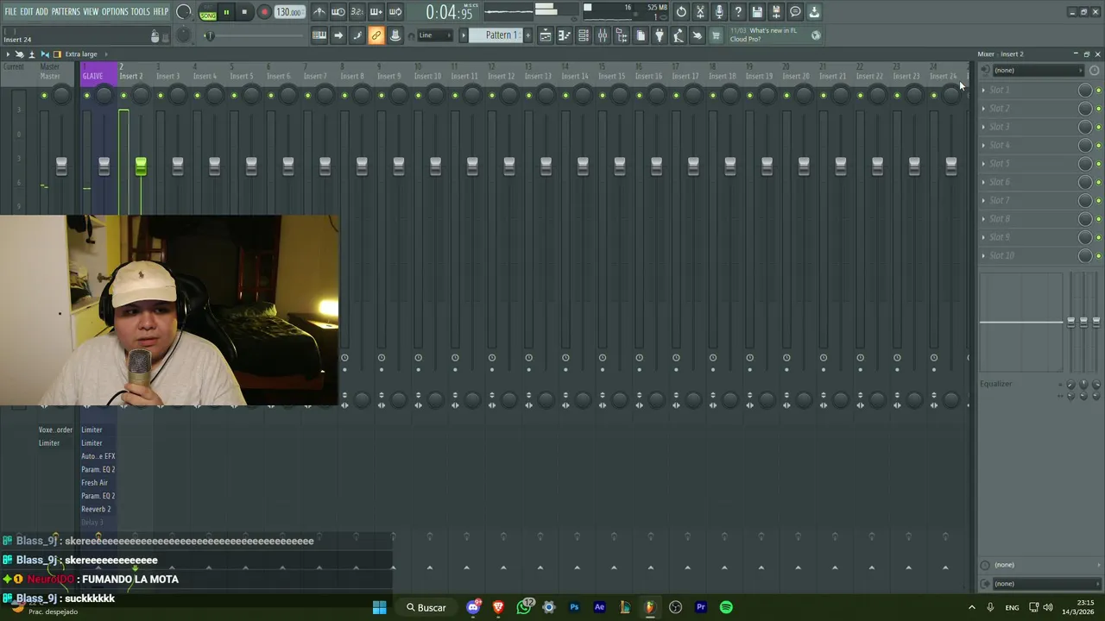Click the 130.000 tempo field

(x=289, y=12)
